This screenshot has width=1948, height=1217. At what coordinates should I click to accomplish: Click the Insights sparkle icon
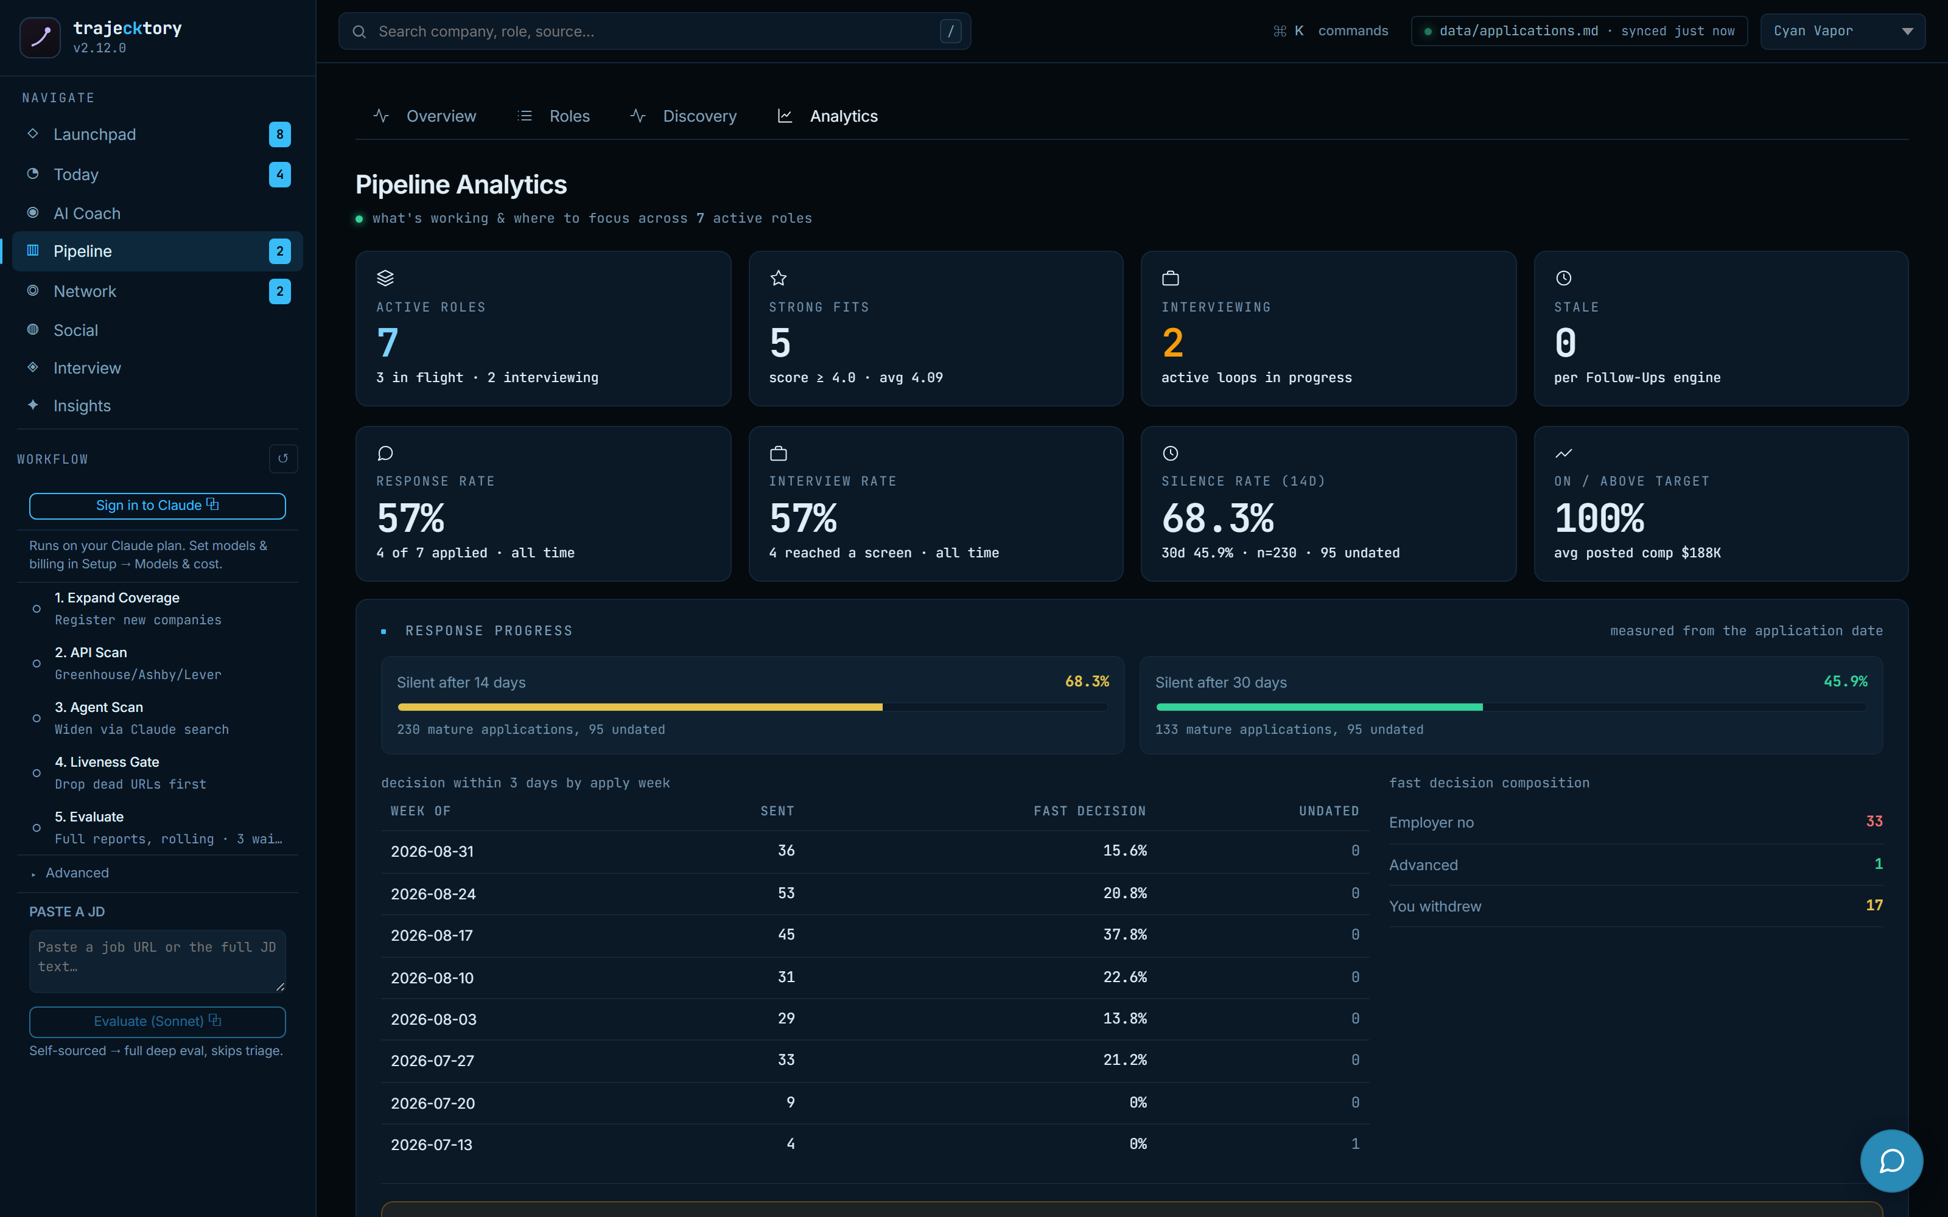pyautogui.click(x=33, y=405)
